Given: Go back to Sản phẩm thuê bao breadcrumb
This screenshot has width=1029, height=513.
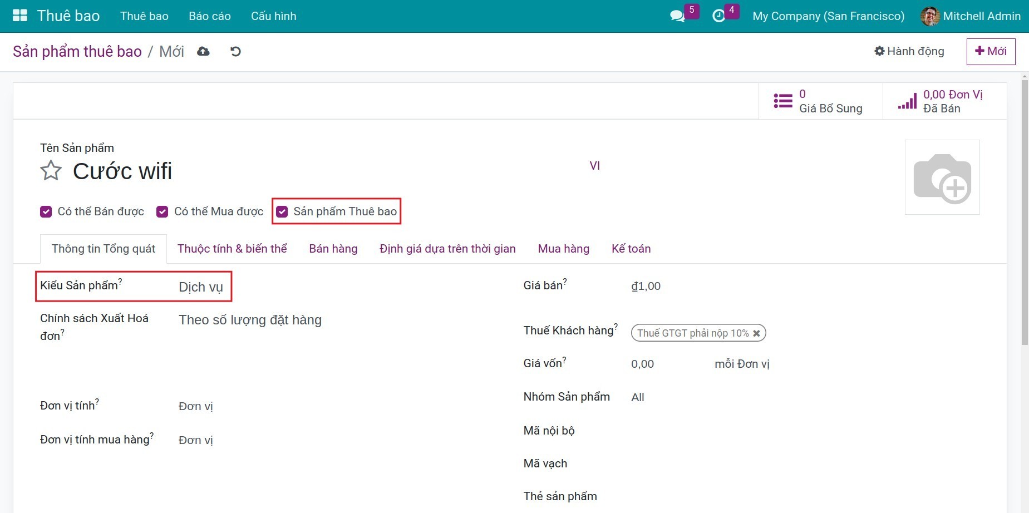Looking at the screenshot, I should [x=77, y=52].
